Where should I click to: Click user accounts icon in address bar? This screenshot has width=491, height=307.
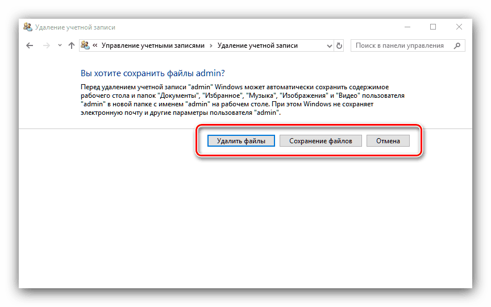[85, 45]
